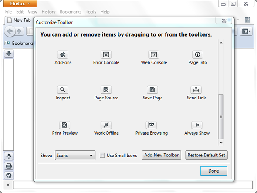The width and height of the screenshot is (257, 193).
Task: Click the Save Page icon
Action: point(152,90)
